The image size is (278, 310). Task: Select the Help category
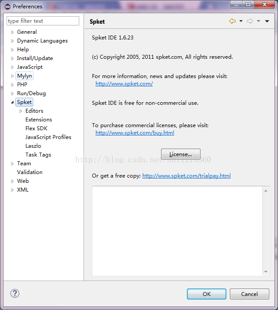[23, 50]
